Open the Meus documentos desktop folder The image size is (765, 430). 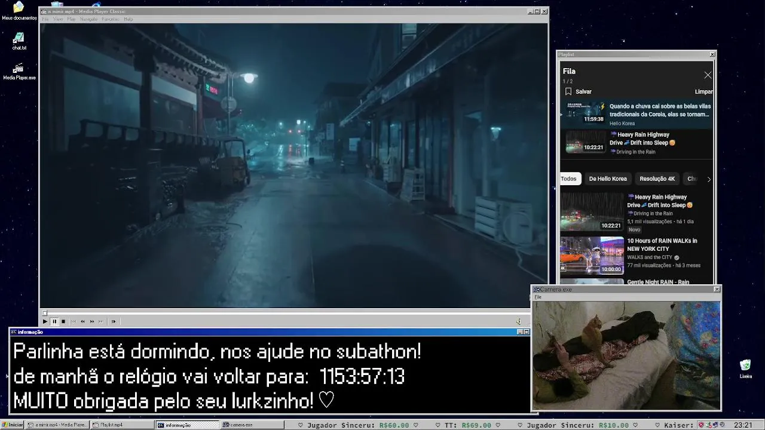pos(19,11)
